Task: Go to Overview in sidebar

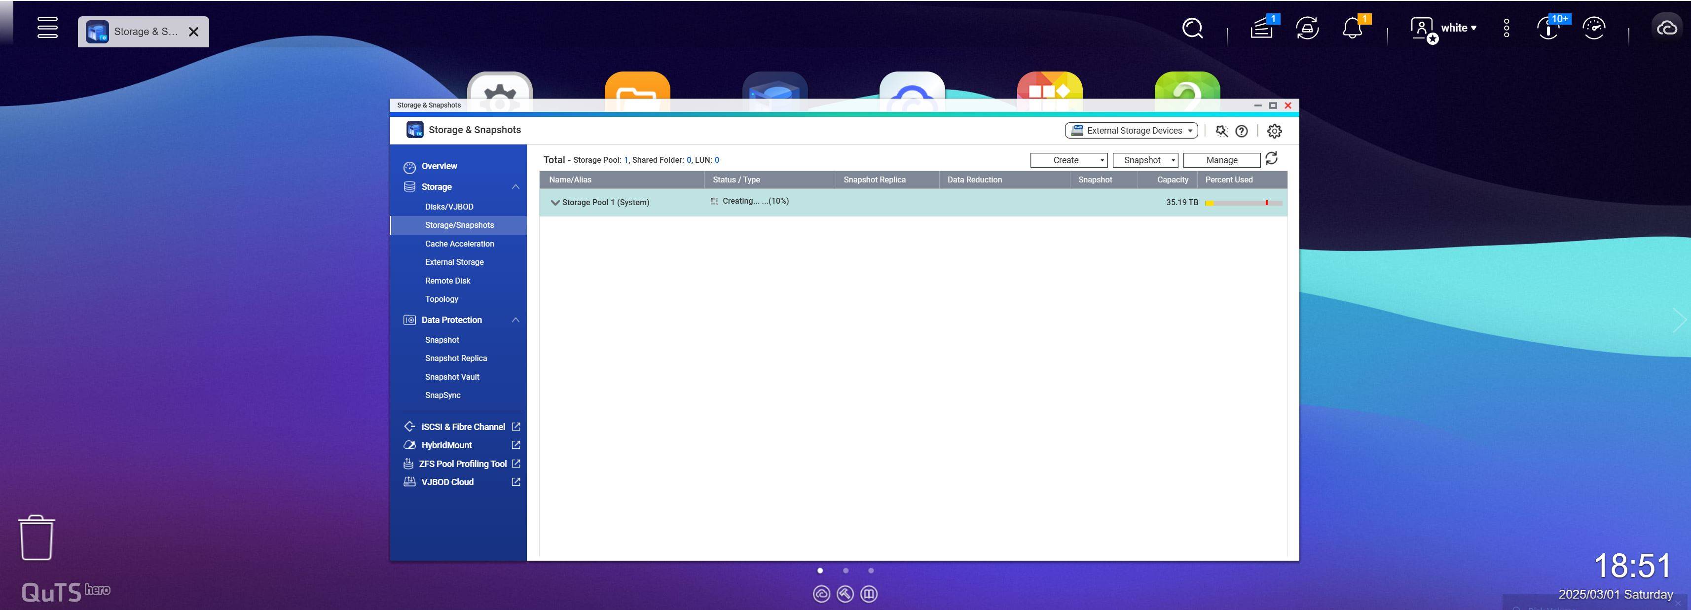Action: coord(439,166)
